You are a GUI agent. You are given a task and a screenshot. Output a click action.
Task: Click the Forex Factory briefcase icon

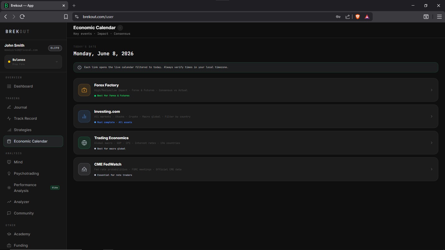[x=84, y=90]
